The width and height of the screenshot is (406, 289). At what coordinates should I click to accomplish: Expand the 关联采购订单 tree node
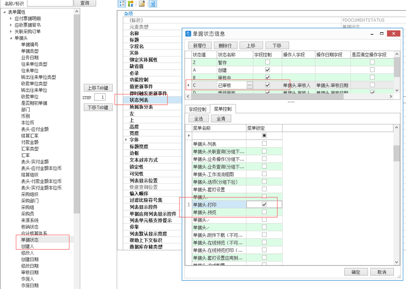[11, 31]
